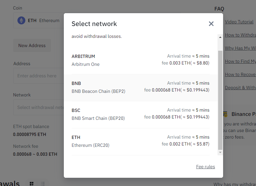Click the Binance Pay card icon

pyautogui.click(x=225, y=114)
